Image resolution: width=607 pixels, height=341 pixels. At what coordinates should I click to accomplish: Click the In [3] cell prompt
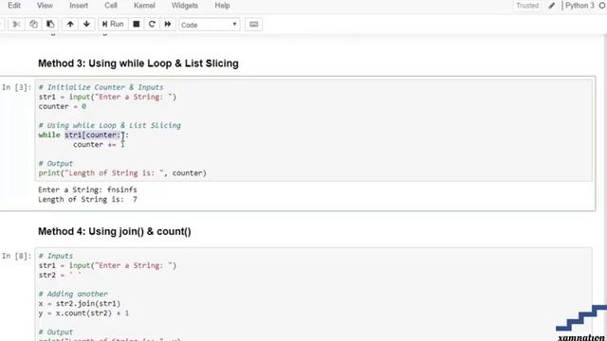[16, 87]
